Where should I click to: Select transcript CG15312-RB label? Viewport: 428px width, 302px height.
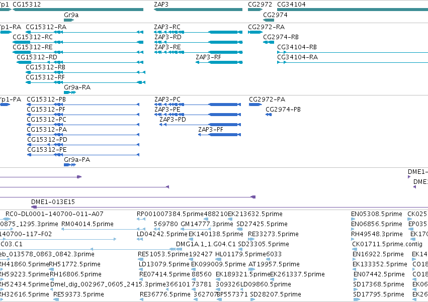(x=46, y=67)
